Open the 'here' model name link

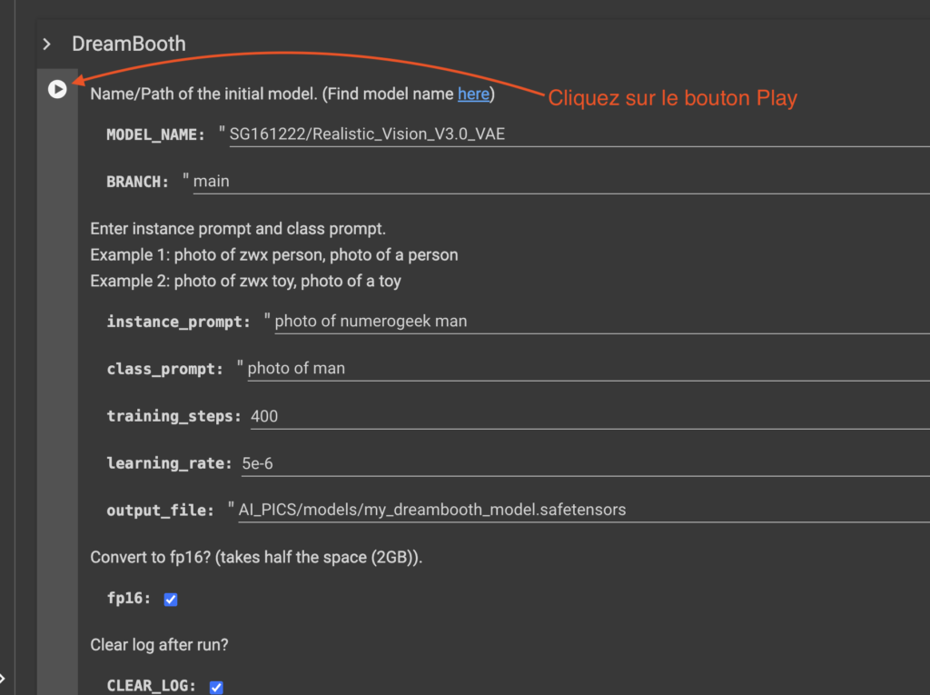[473, 94]
